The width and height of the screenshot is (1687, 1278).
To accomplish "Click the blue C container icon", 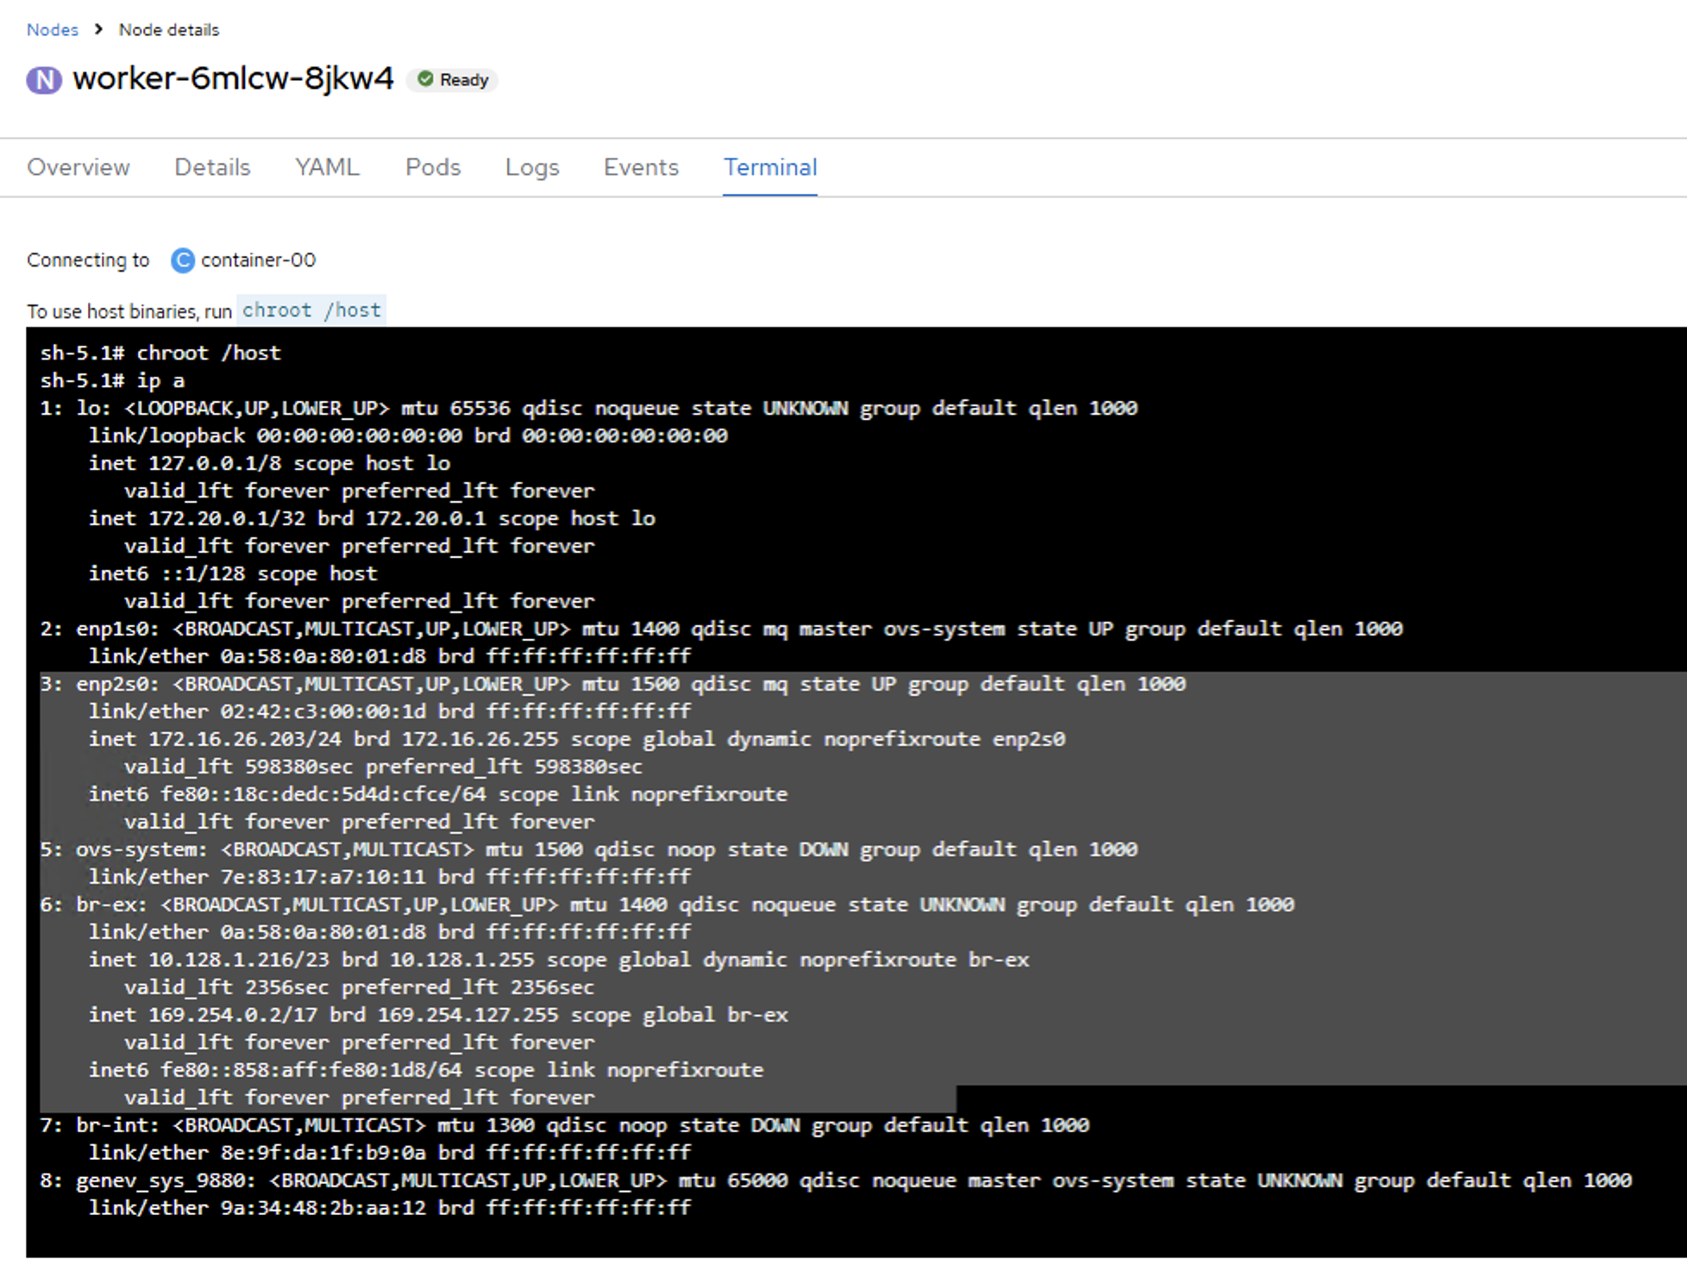I will click(x=182, y=260).
